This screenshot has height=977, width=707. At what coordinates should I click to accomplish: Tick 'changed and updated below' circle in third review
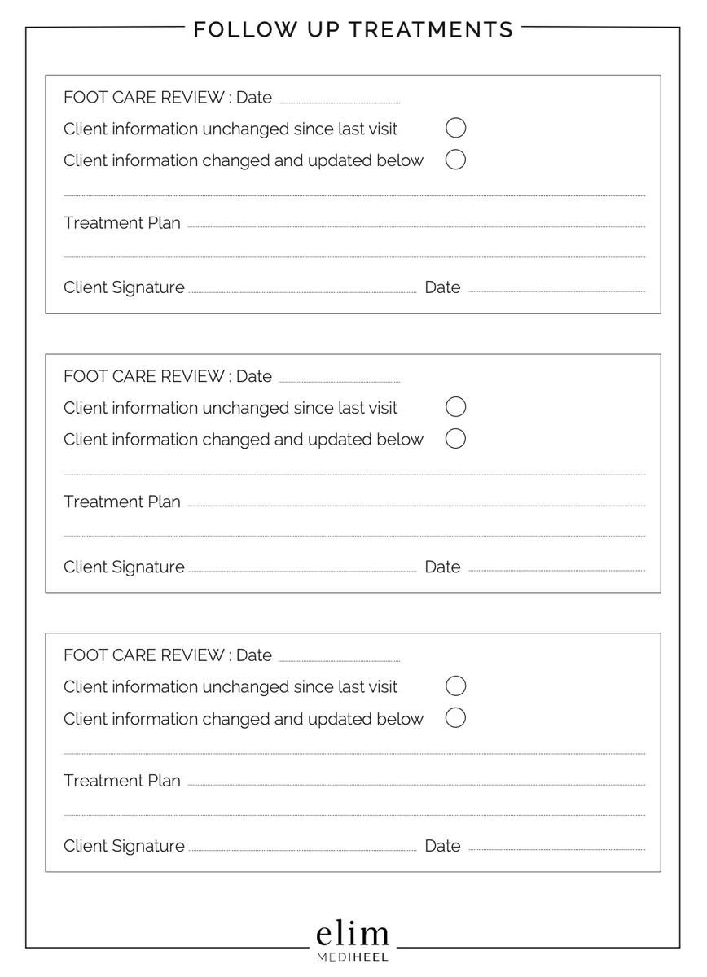456,718
